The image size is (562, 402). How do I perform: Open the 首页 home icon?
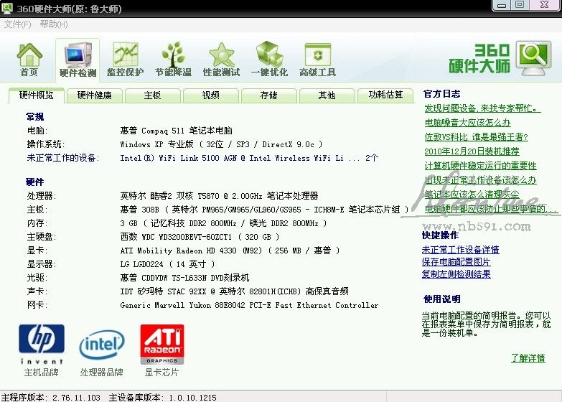tap(29, 60)
